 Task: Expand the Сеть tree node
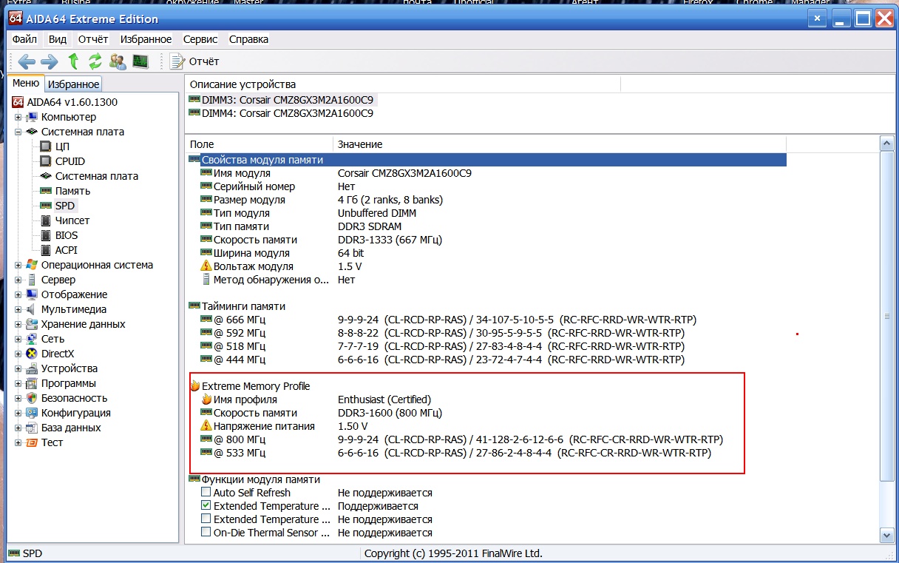coord(18,339)
